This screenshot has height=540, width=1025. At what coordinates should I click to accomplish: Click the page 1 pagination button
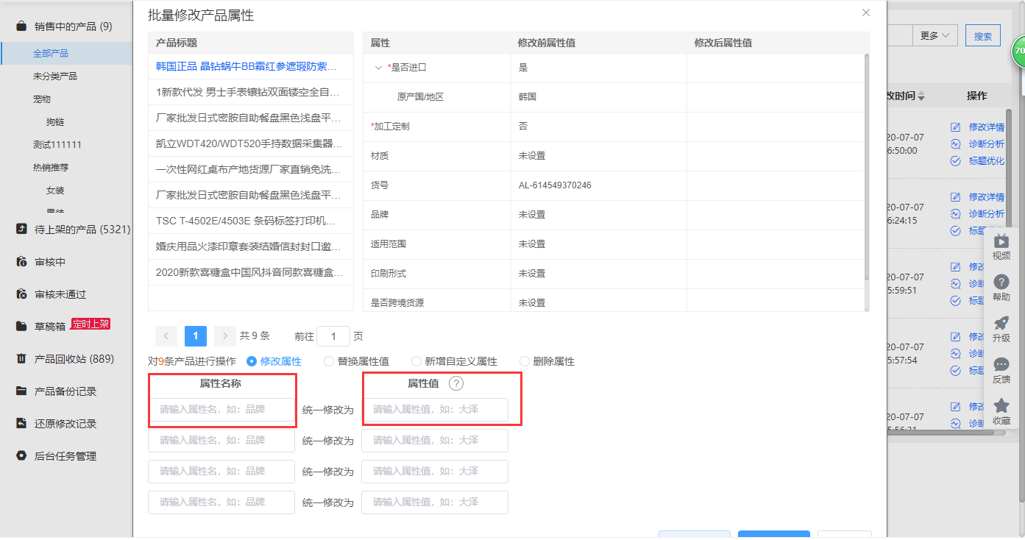coord(196,336)
